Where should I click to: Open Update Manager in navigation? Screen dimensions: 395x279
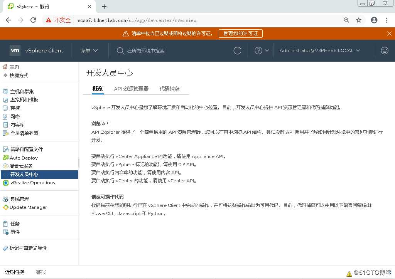click(x=28, y=207)
